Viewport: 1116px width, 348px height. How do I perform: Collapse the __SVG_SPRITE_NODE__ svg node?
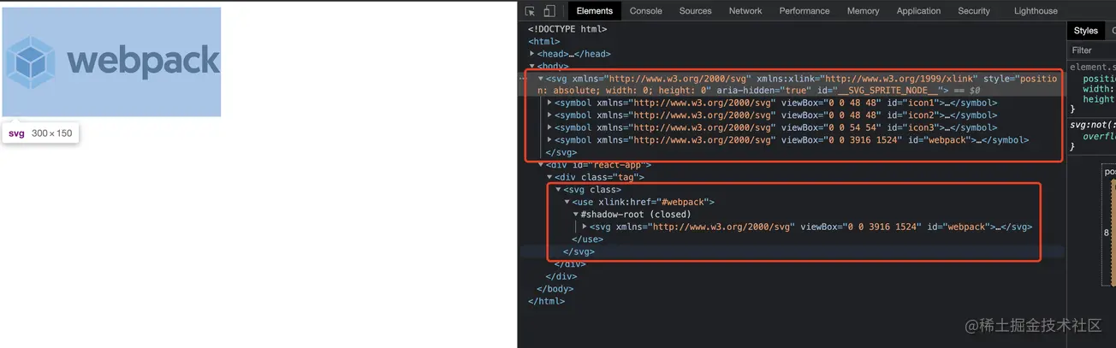541,79
